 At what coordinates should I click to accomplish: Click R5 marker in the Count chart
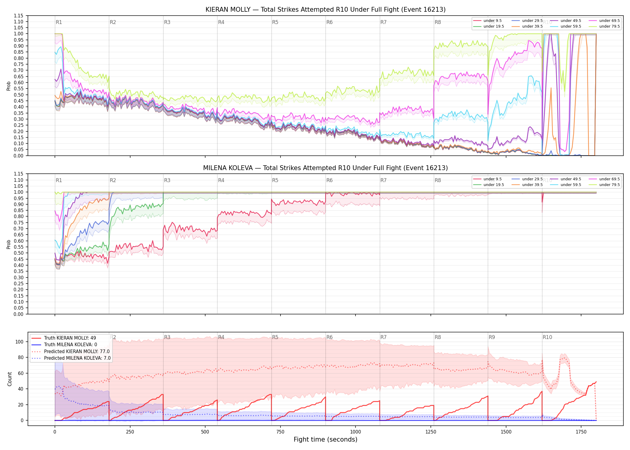point(275,337)
